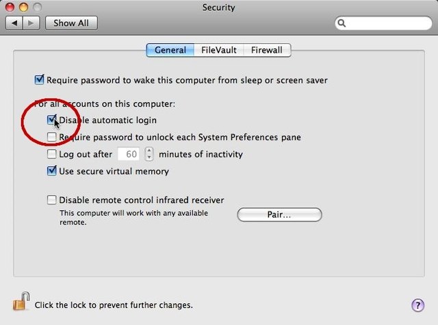Click the Pair... button
Viewport: 438px width, 325px height.
[279, 214]
